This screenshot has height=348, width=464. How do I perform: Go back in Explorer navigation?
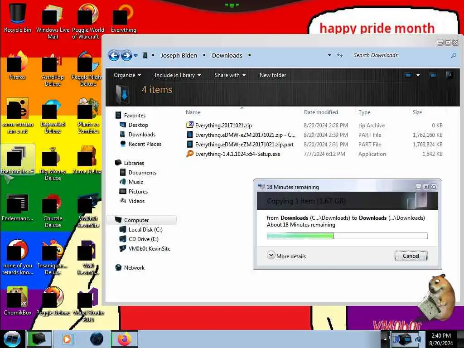click(x=114, y=55)
